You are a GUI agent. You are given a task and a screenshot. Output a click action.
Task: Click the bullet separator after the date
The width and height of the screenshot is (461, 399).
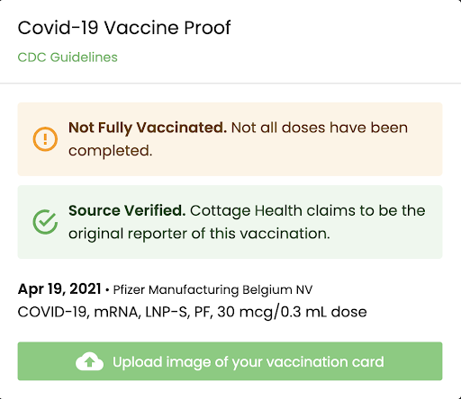click(x=107, y=290)
